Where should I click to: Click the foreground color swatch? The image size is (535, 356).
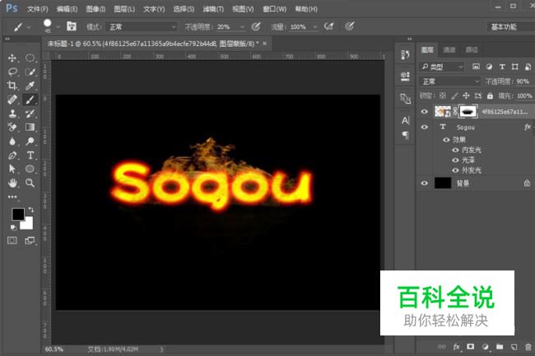click(18, 215)
